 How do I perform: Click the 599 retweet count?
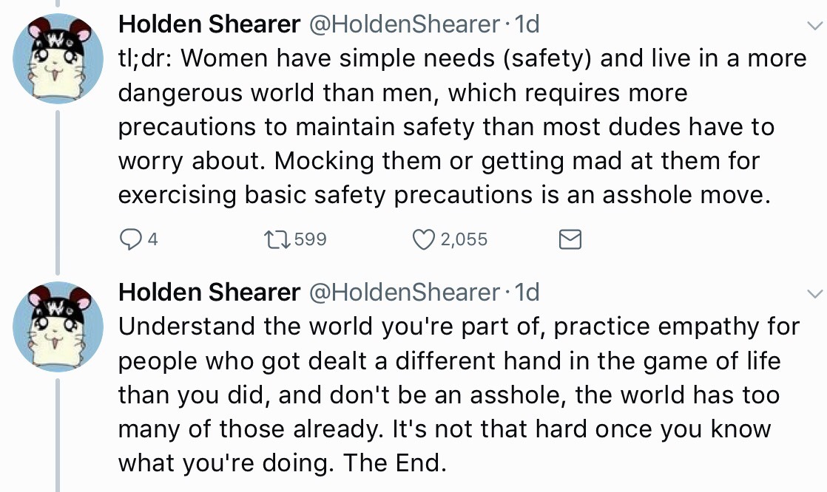310,239
